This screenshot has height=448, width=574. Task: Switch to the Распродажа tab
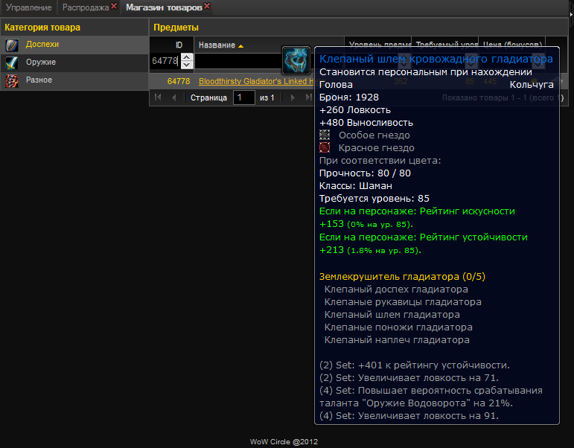pyautogui.click(x=86, y=7)
